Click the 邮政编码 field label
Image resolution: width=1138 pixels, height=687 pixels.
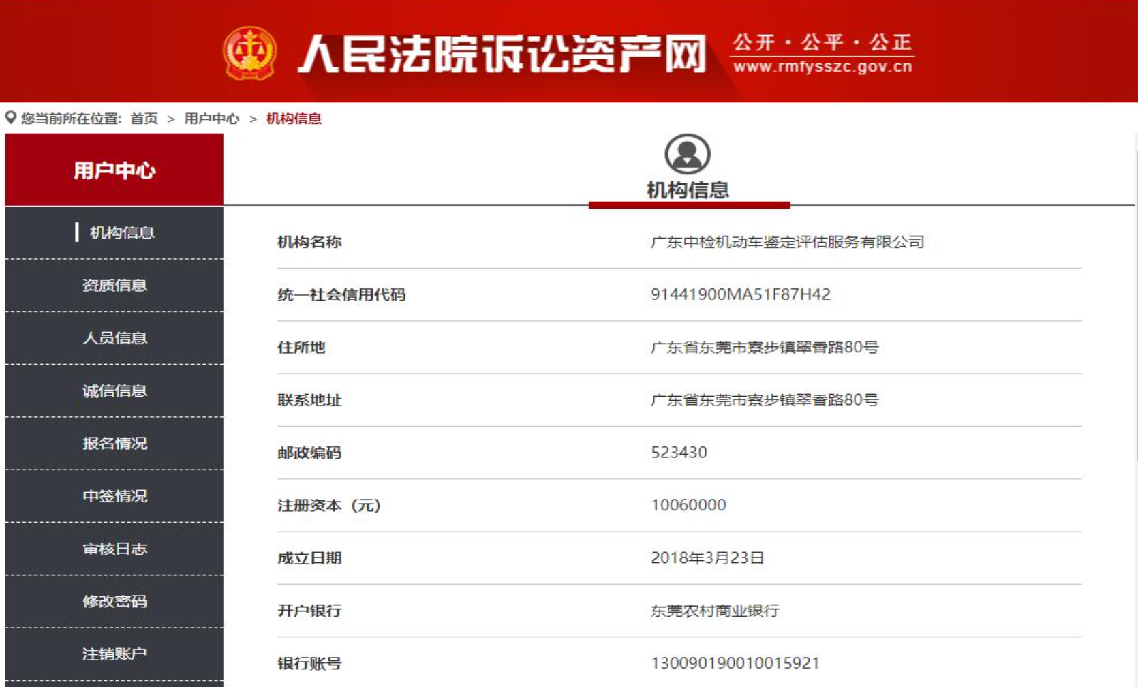[x=309, y=453]
